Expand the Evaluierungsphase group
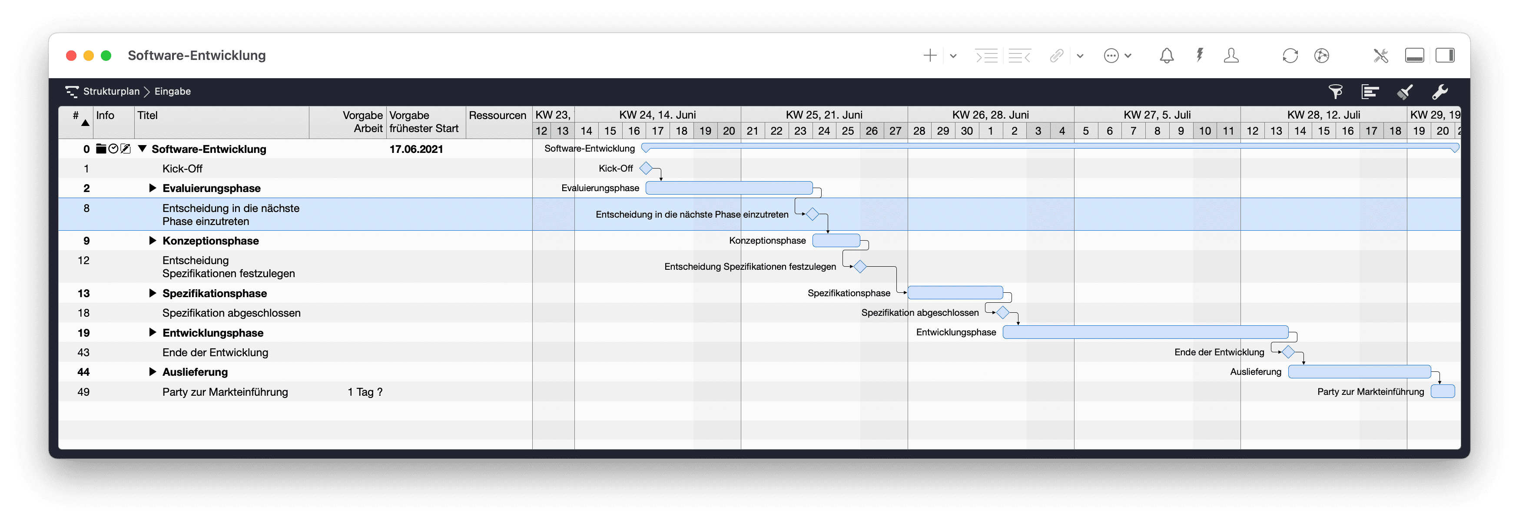Image resolution: width=1519 pixels, height=523 pixels. (153, 188)
